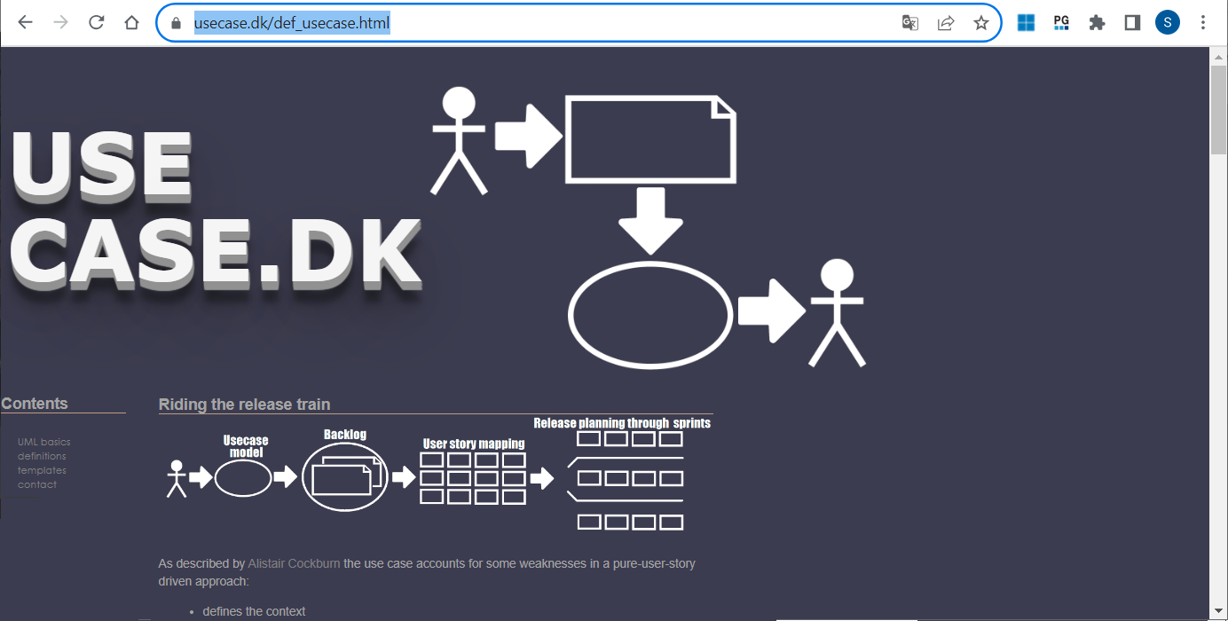
Task: Click the scrollbar up arrow
Action: 1218,57
